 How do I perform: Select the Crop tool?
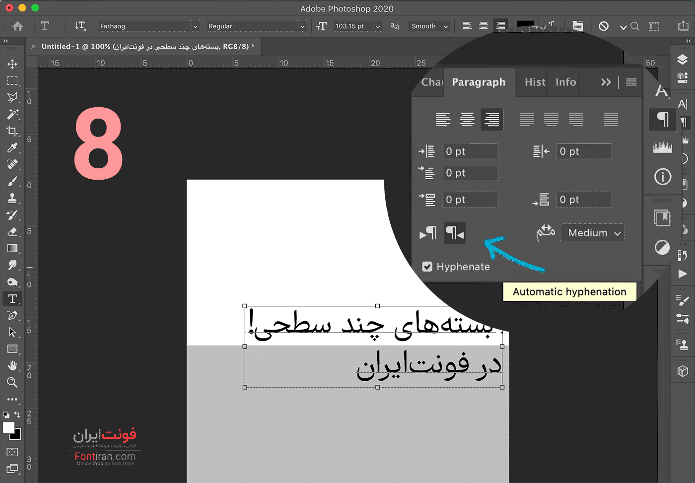pos(12,131)
